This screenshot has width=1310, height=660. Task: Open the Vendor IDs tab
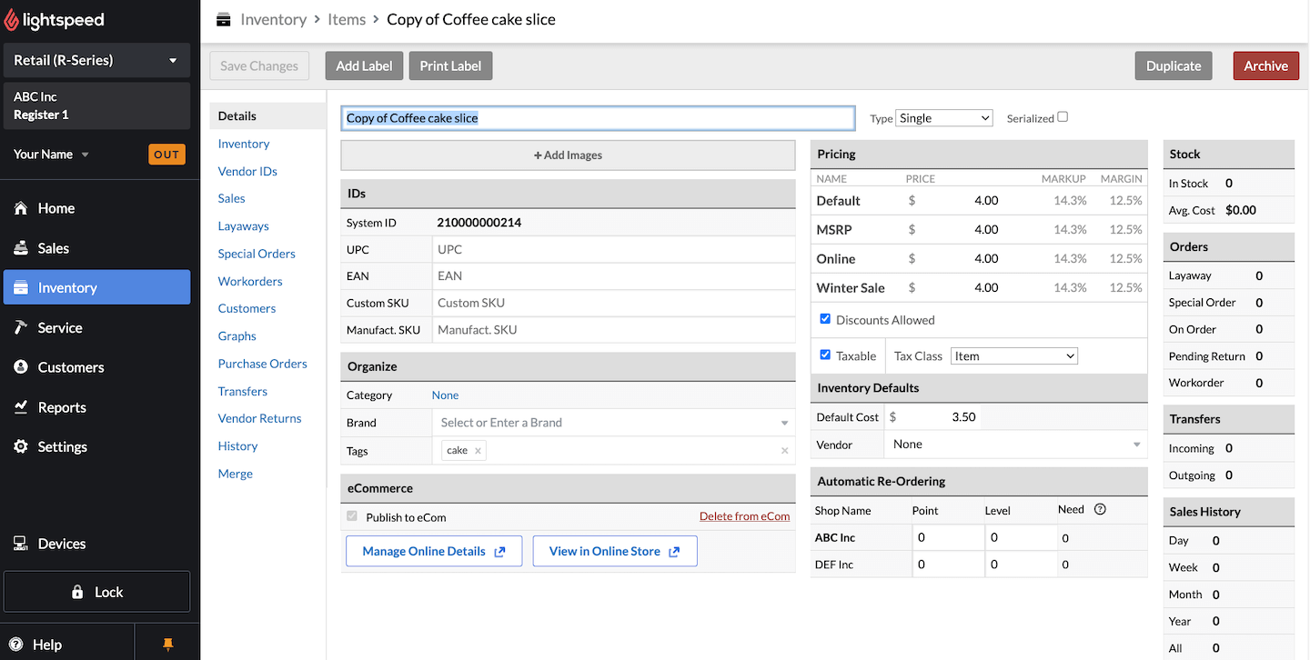[247, 171]
